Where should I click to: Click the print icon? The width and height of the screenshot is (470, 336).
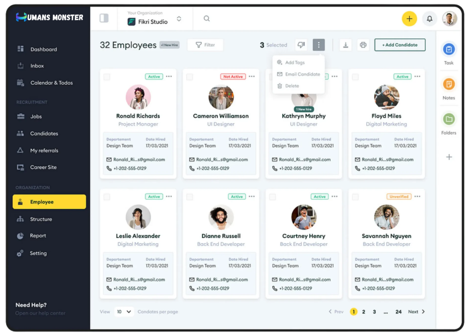(363, 45)
